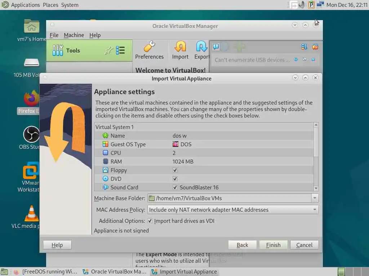Screen dimensions: 369x276
Task: Open the Import tool in VirtualBox Manager
Action: pyautogui.click(x=180, y=50)
